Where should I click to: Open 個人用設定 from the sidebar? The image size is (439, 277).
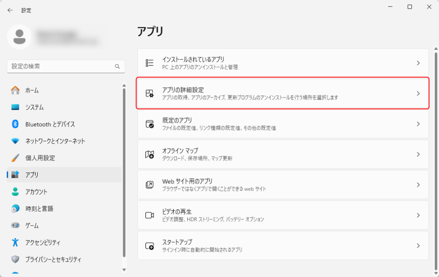pyautogui.click(x=40, y=158)
